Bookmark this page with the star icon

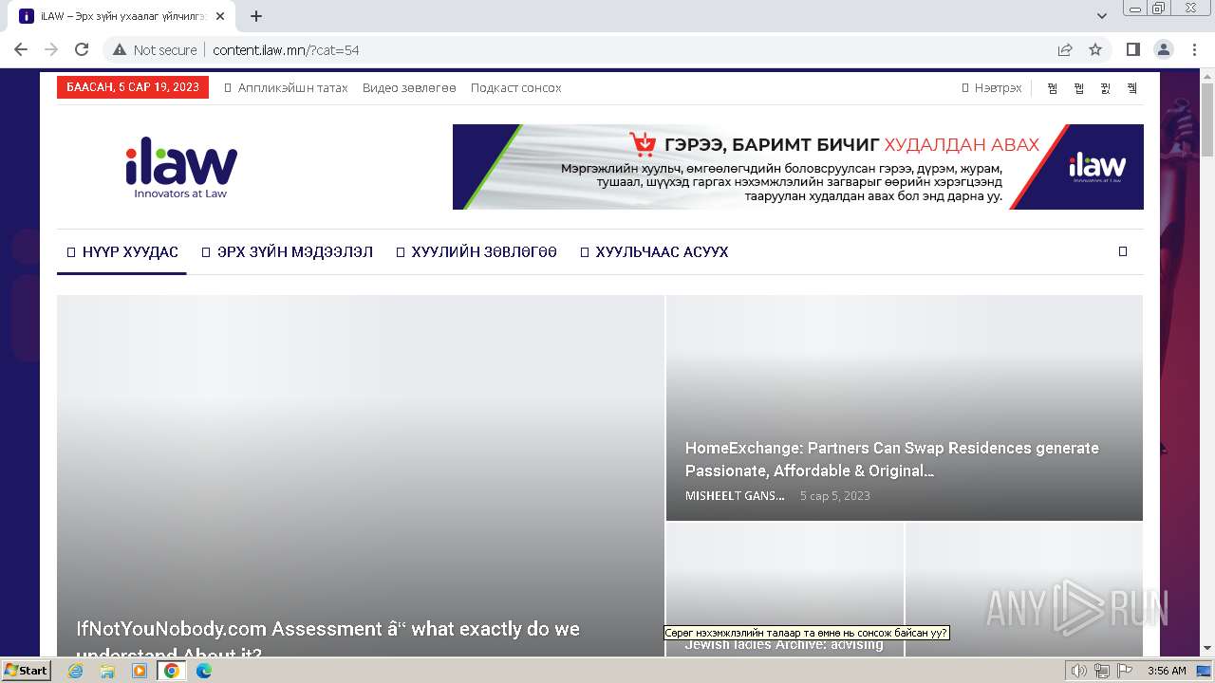pos(1095,49)
